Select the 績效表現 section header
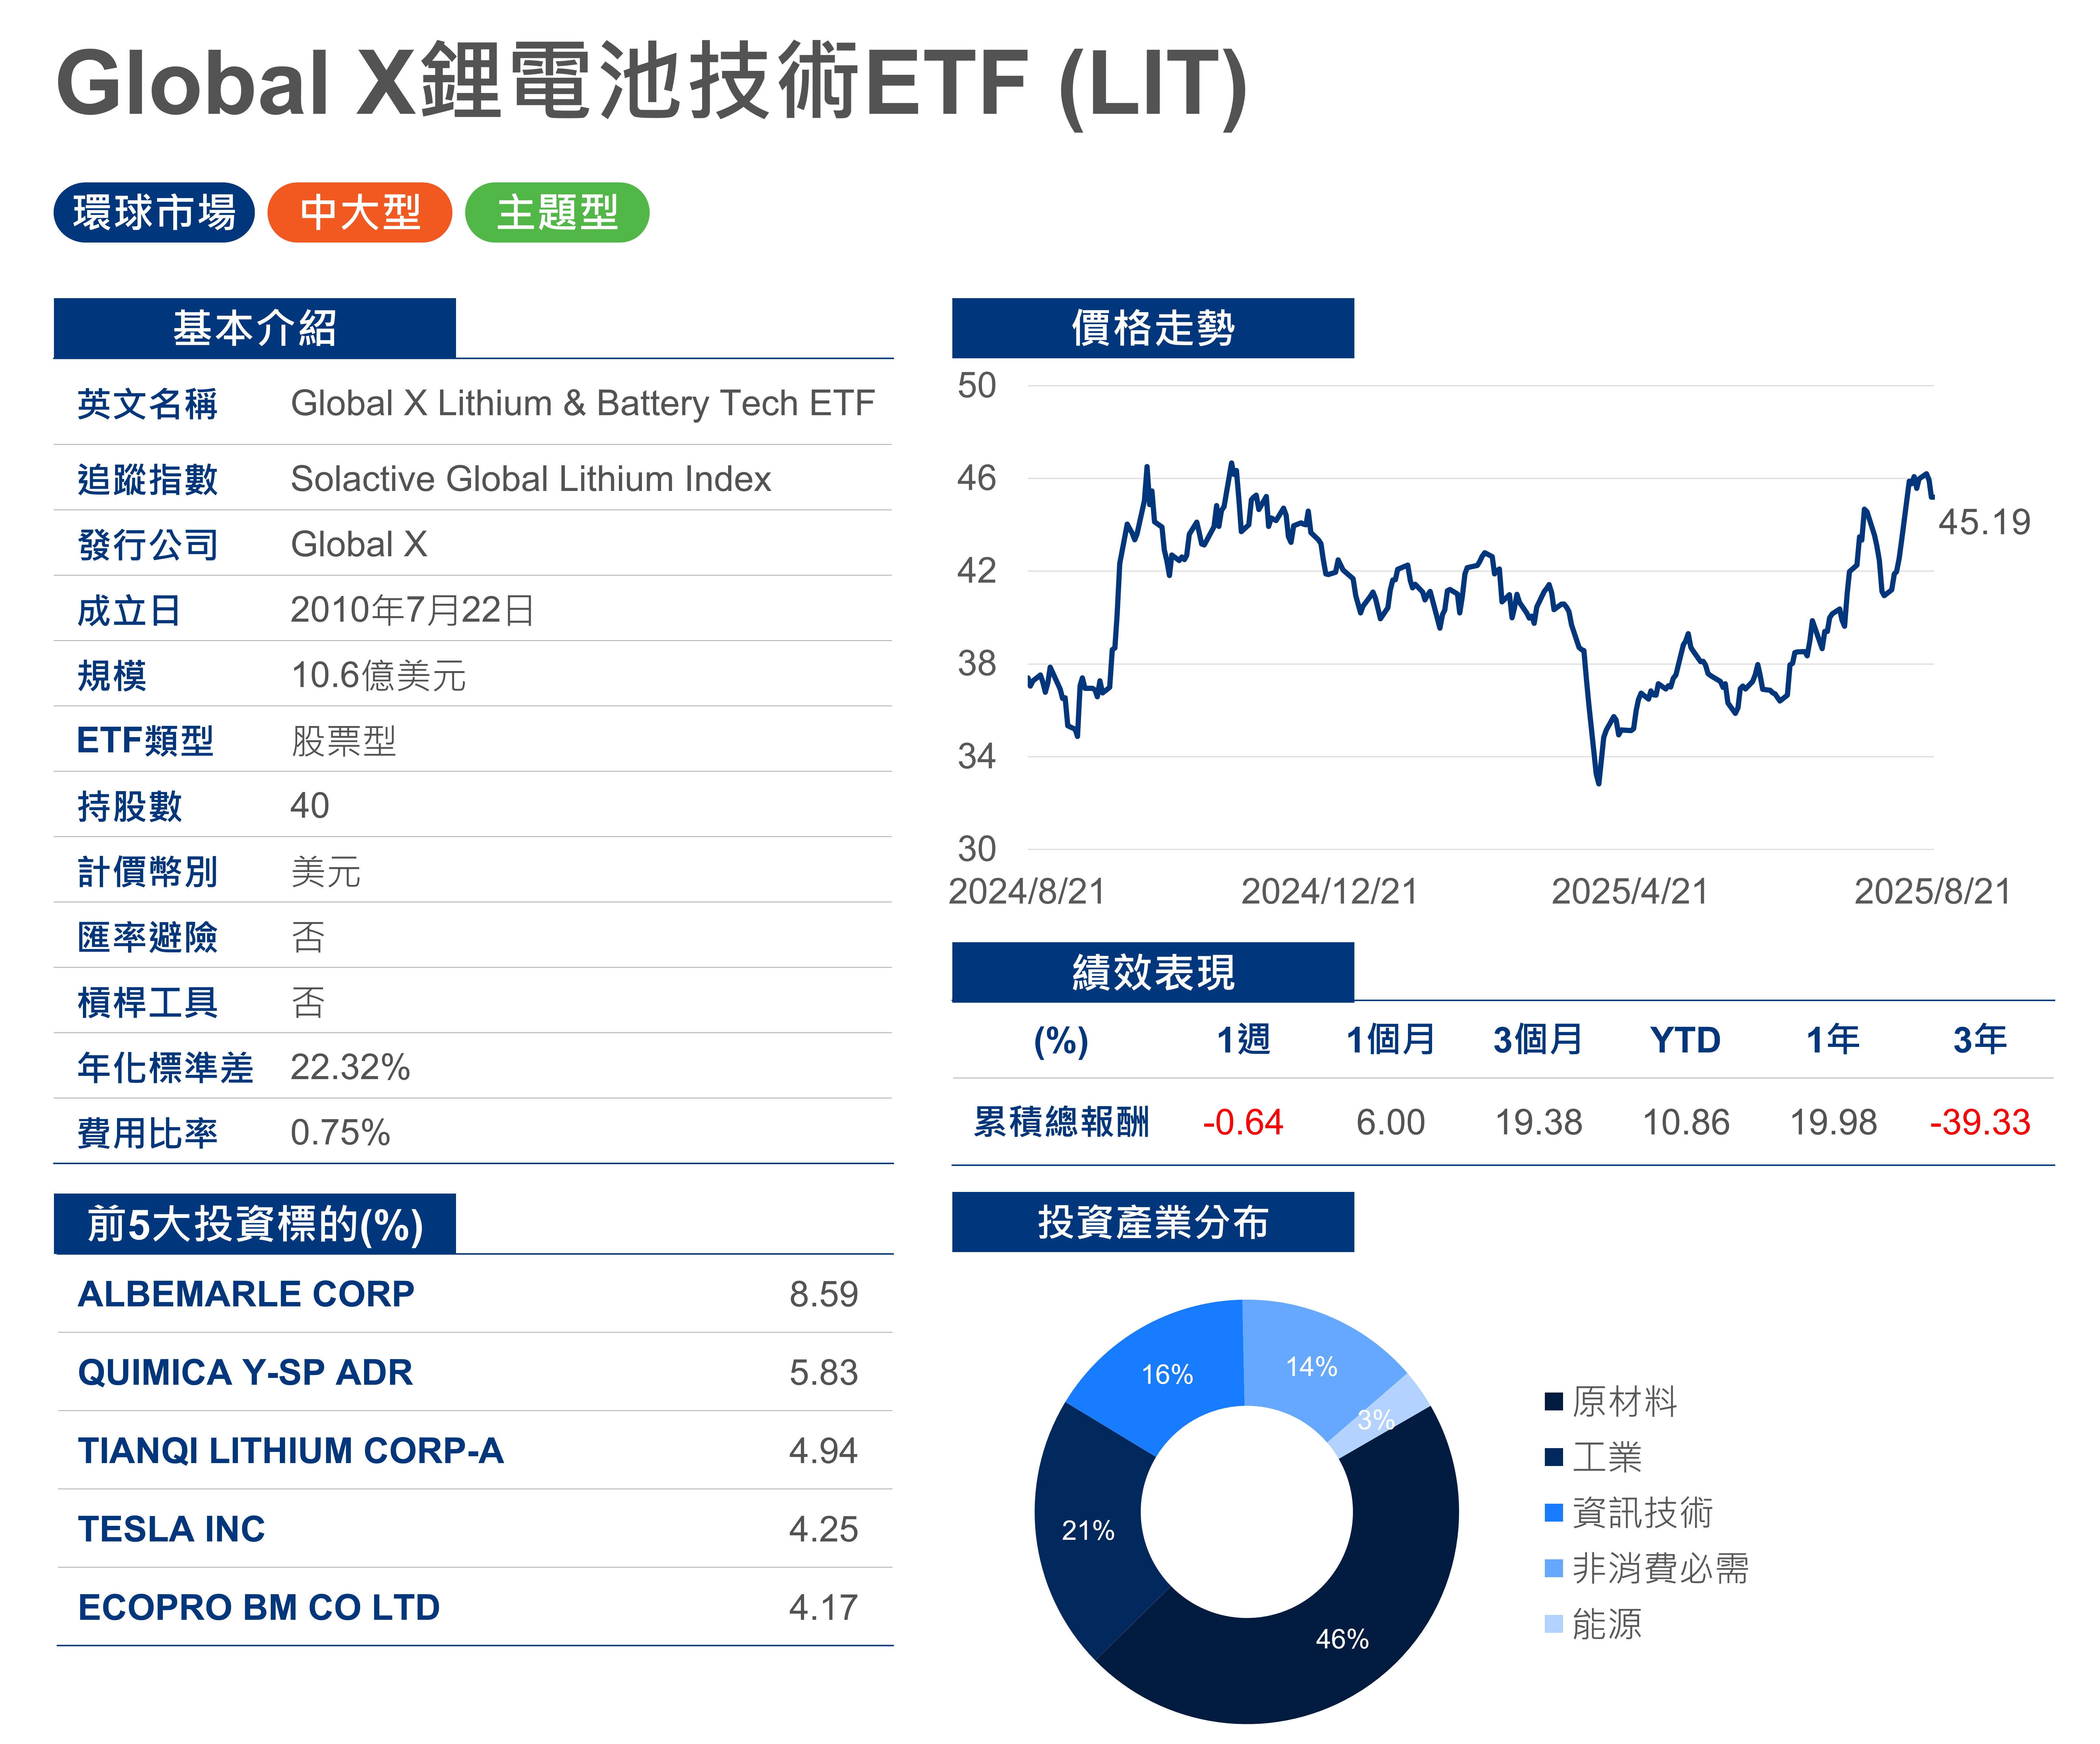Viewport: 2100px width, 1744px height. coord(1153,971)
